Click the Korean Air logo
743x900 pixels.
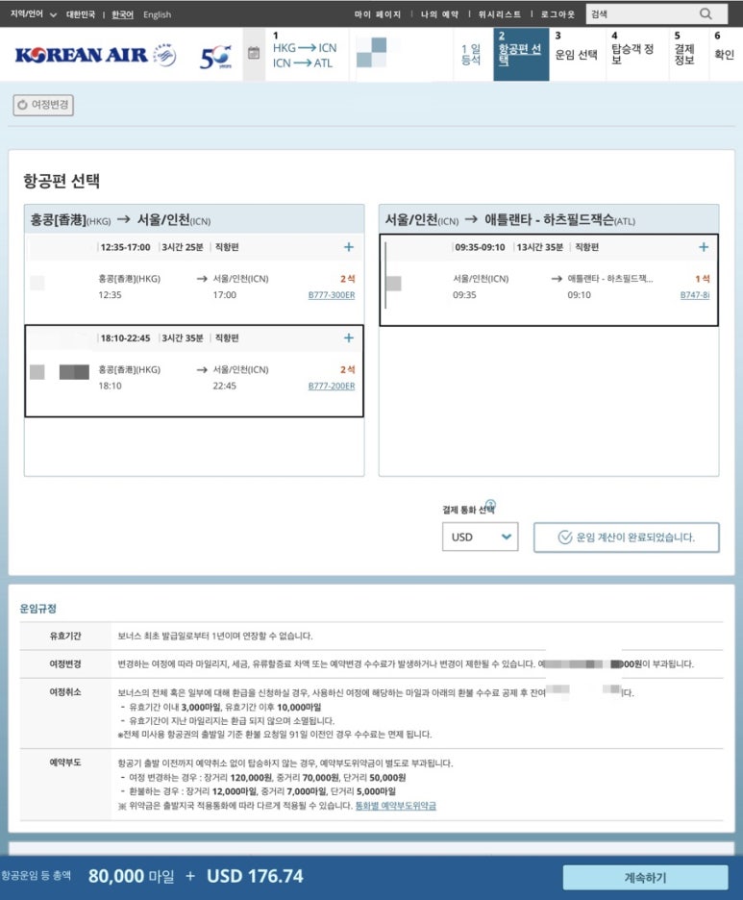pyautogui.click(x=95, y=55)
